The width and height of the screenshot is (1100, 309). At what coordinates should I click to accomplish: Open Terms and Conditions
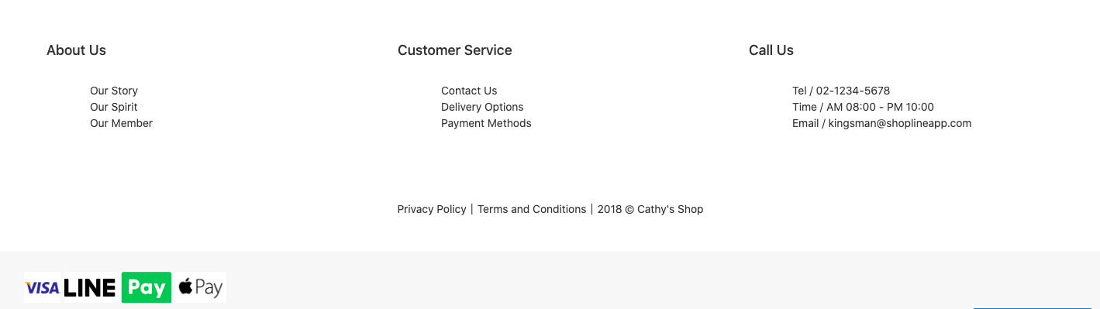532,209
